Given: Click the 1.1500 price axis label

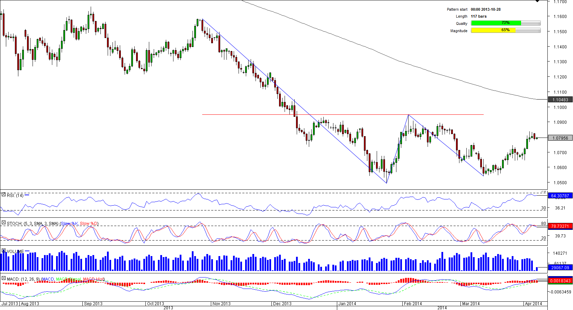Looking at the screenshot, I should coord(560,32).
